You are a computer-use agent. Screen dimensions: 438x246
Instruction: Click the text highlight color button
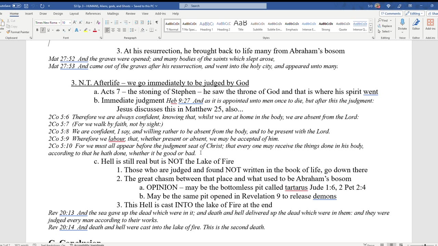pos(86,30)
